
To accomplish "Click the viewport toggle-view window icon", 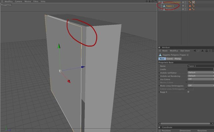I will click(155, 1).
